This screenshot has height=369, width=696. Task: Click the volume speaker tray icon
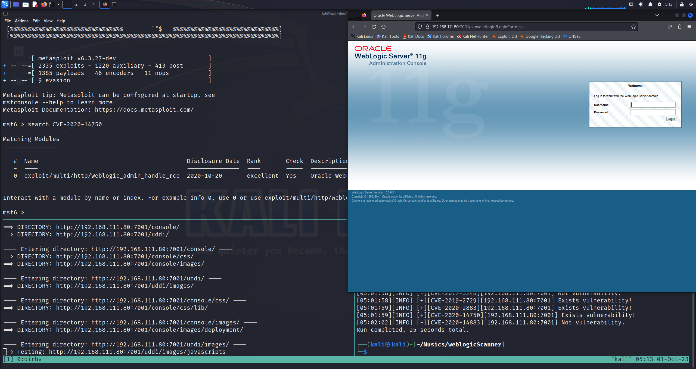(641, 4)
